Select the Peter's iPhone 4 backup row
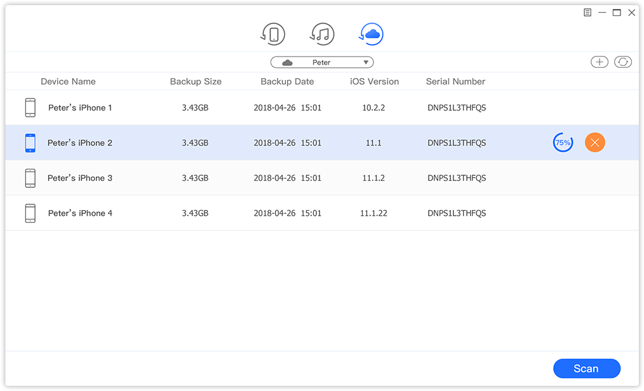 click(x=322, y=213)
